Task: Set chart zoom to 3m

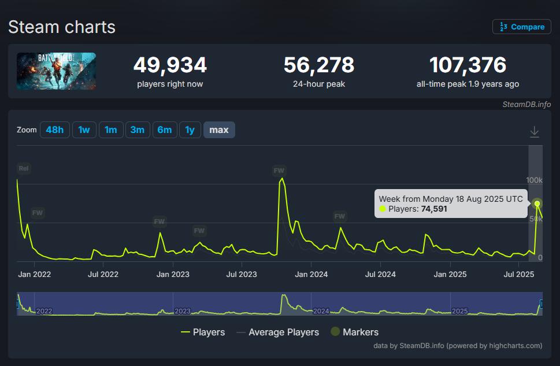Action: point(138,130)
